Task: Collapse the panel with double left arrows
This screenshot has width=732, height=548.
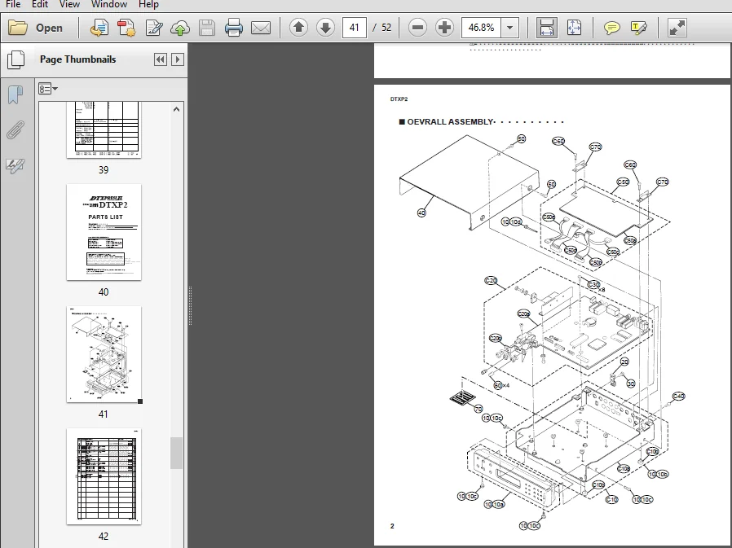Action: point(160,59)
